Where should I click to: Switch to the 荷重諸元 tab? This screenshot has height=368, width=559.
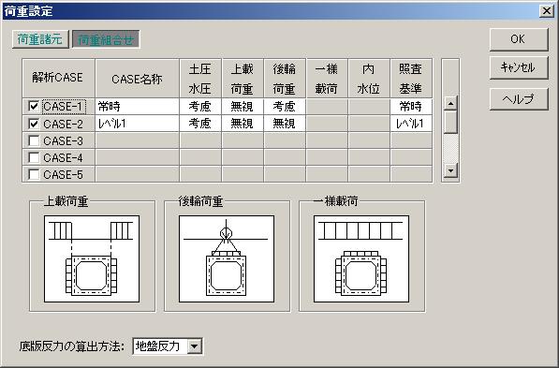point(40,39)
